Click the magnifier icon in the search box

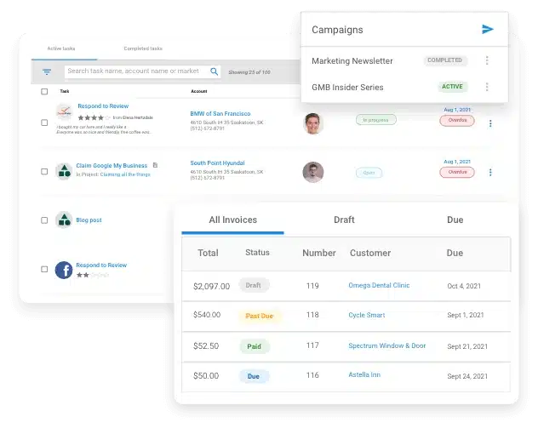tap(215, 72)
